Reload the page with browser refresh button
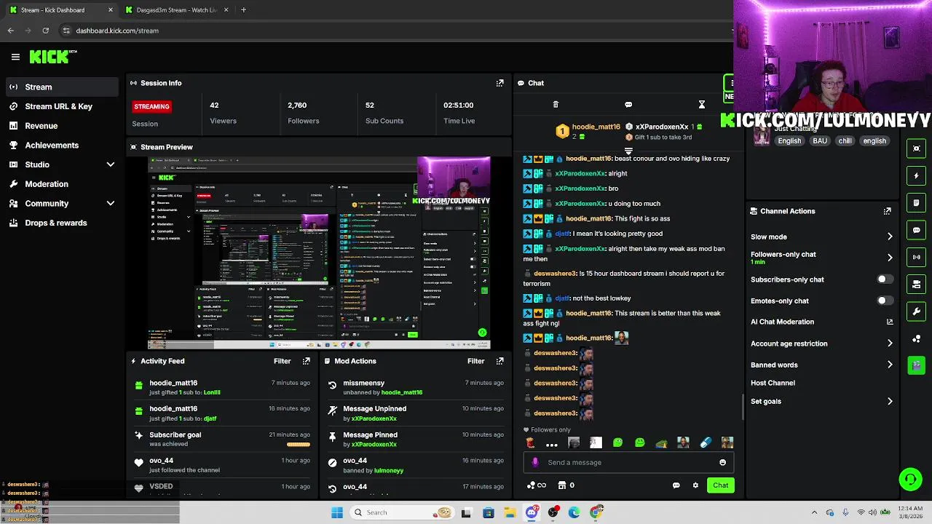 [x=45, y=31]
